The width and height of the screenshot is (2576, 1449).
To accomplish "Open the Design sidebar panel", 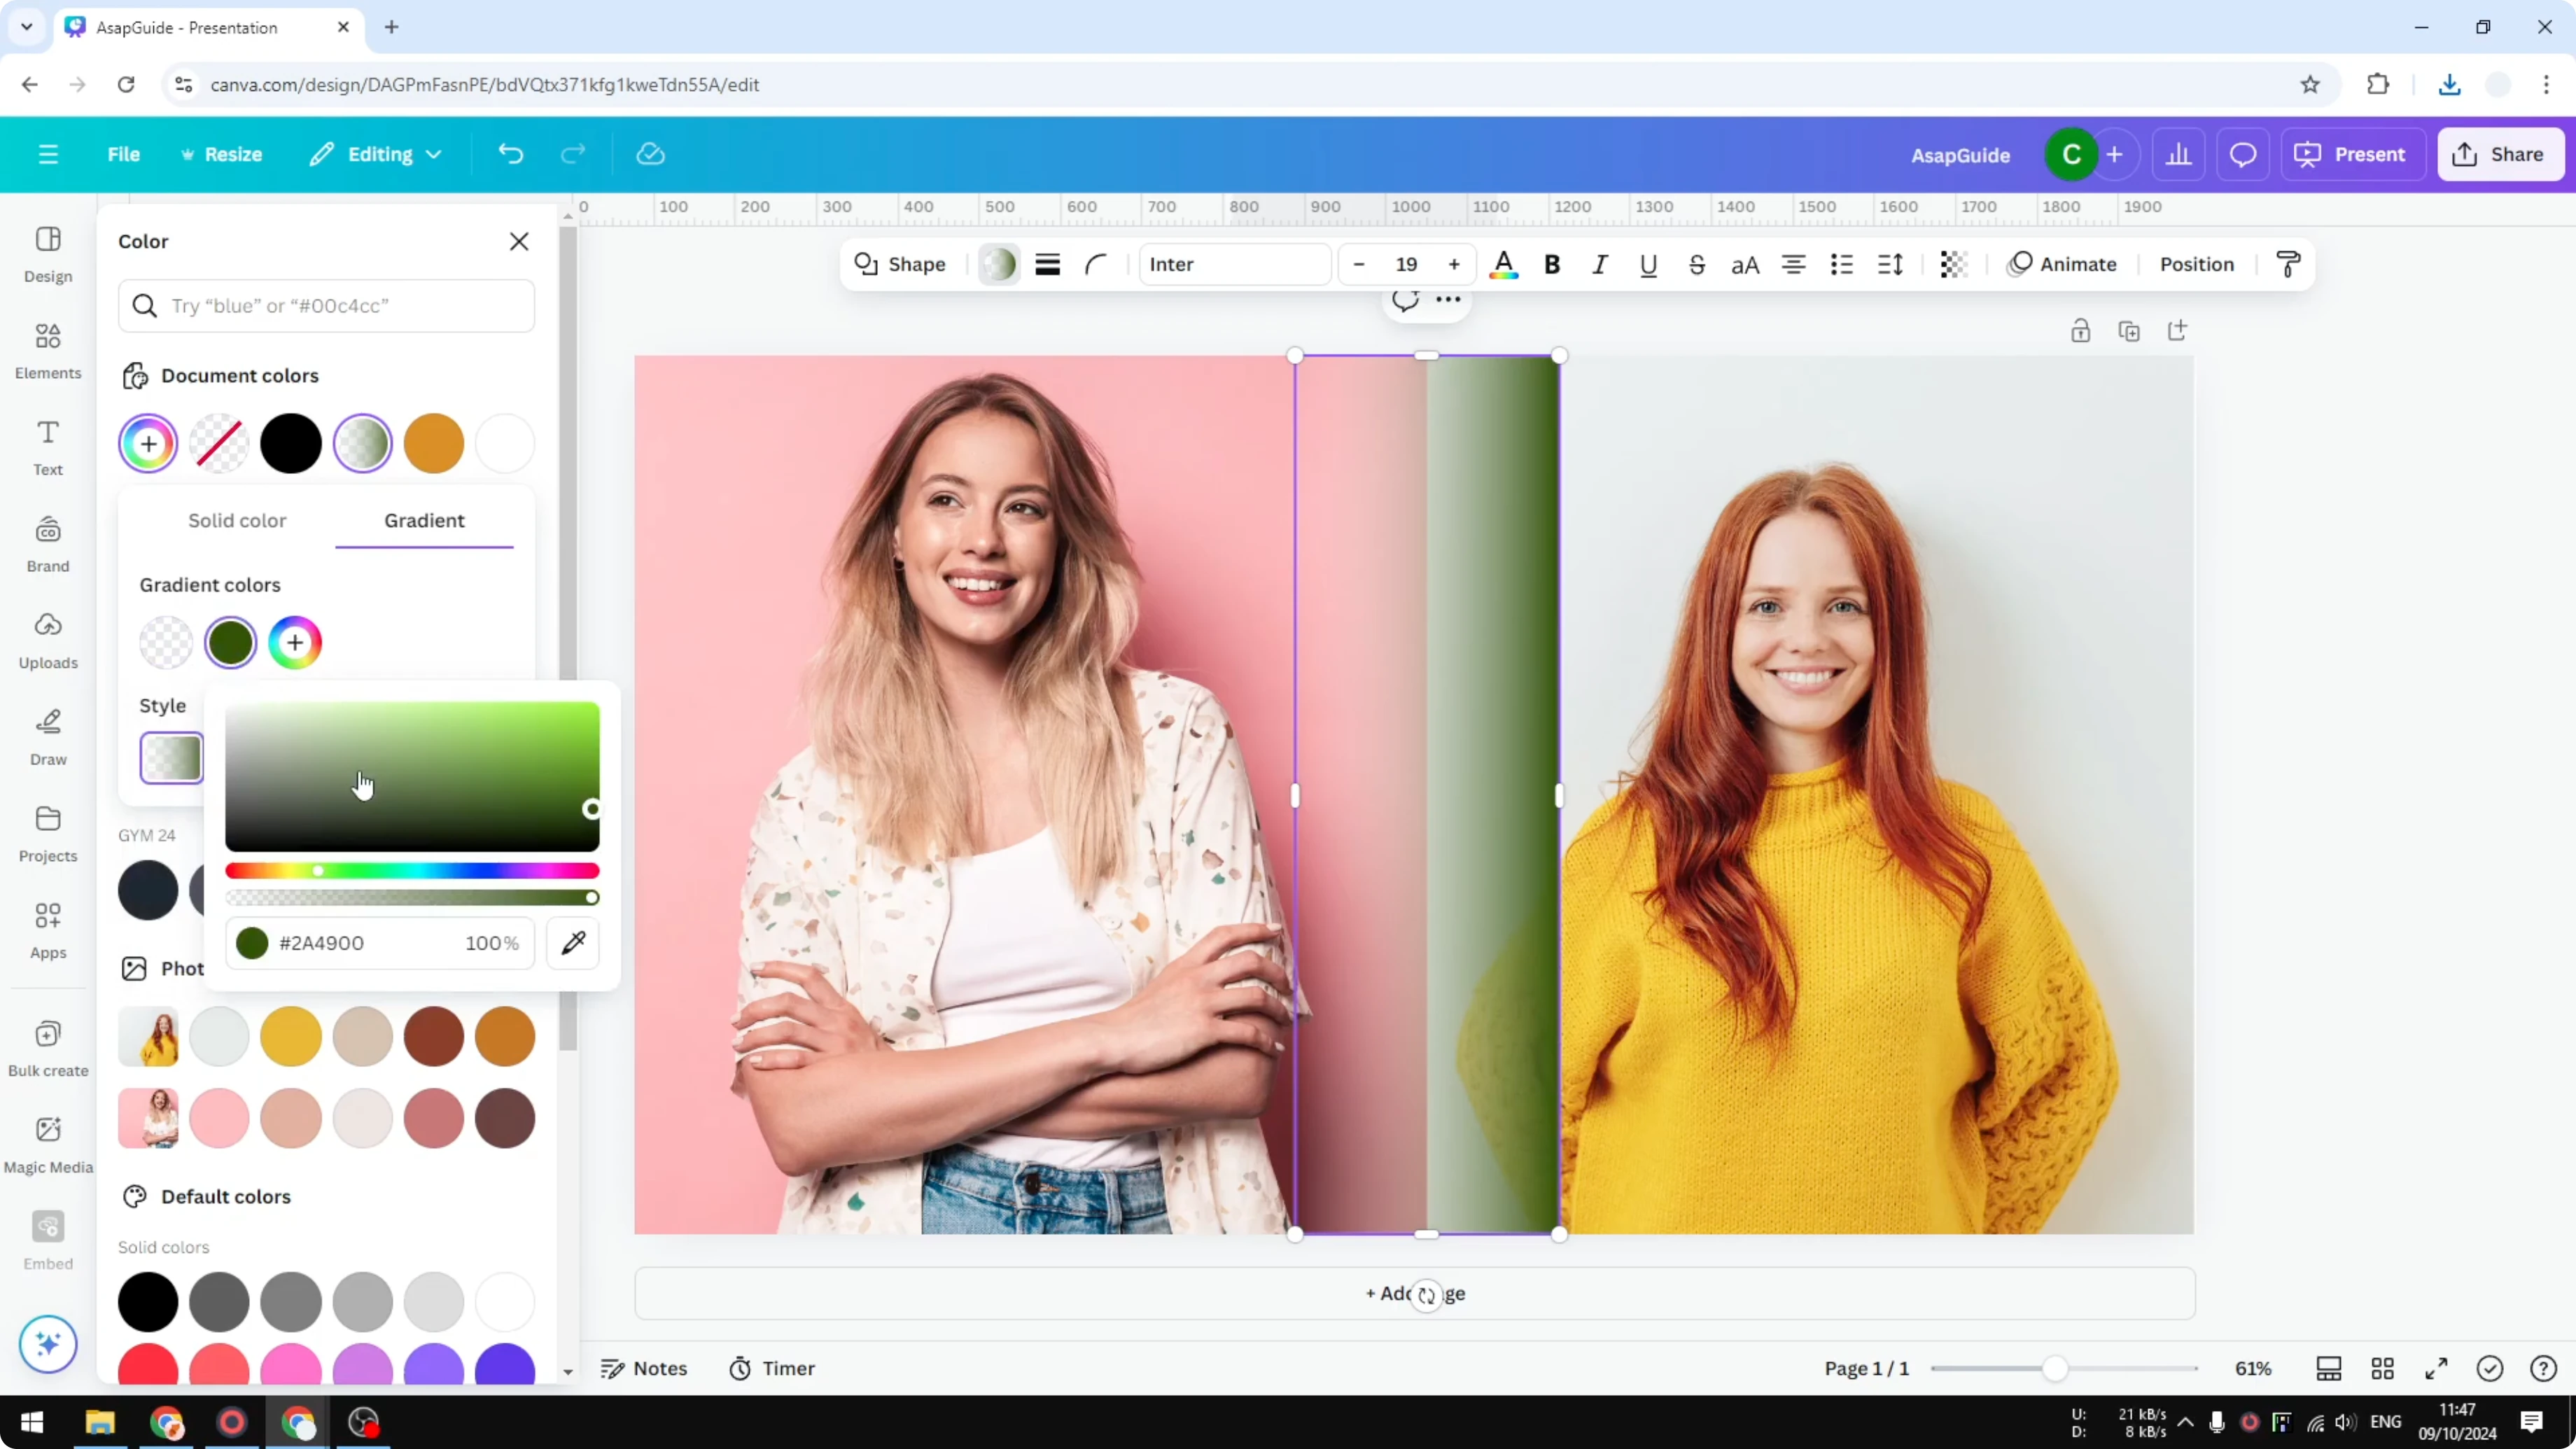I will tap(48, 254).
